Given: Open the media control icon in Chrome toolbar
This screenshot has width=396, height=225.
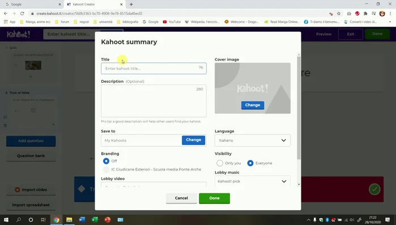Looking at the screenshot, I should 374,14.
